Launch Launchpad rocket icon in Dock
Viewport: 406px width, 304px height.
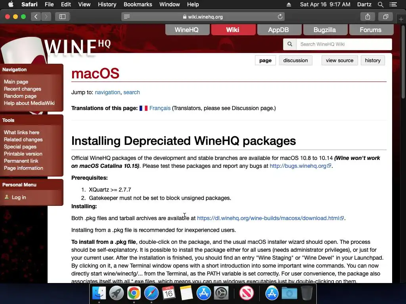(116, 293)
